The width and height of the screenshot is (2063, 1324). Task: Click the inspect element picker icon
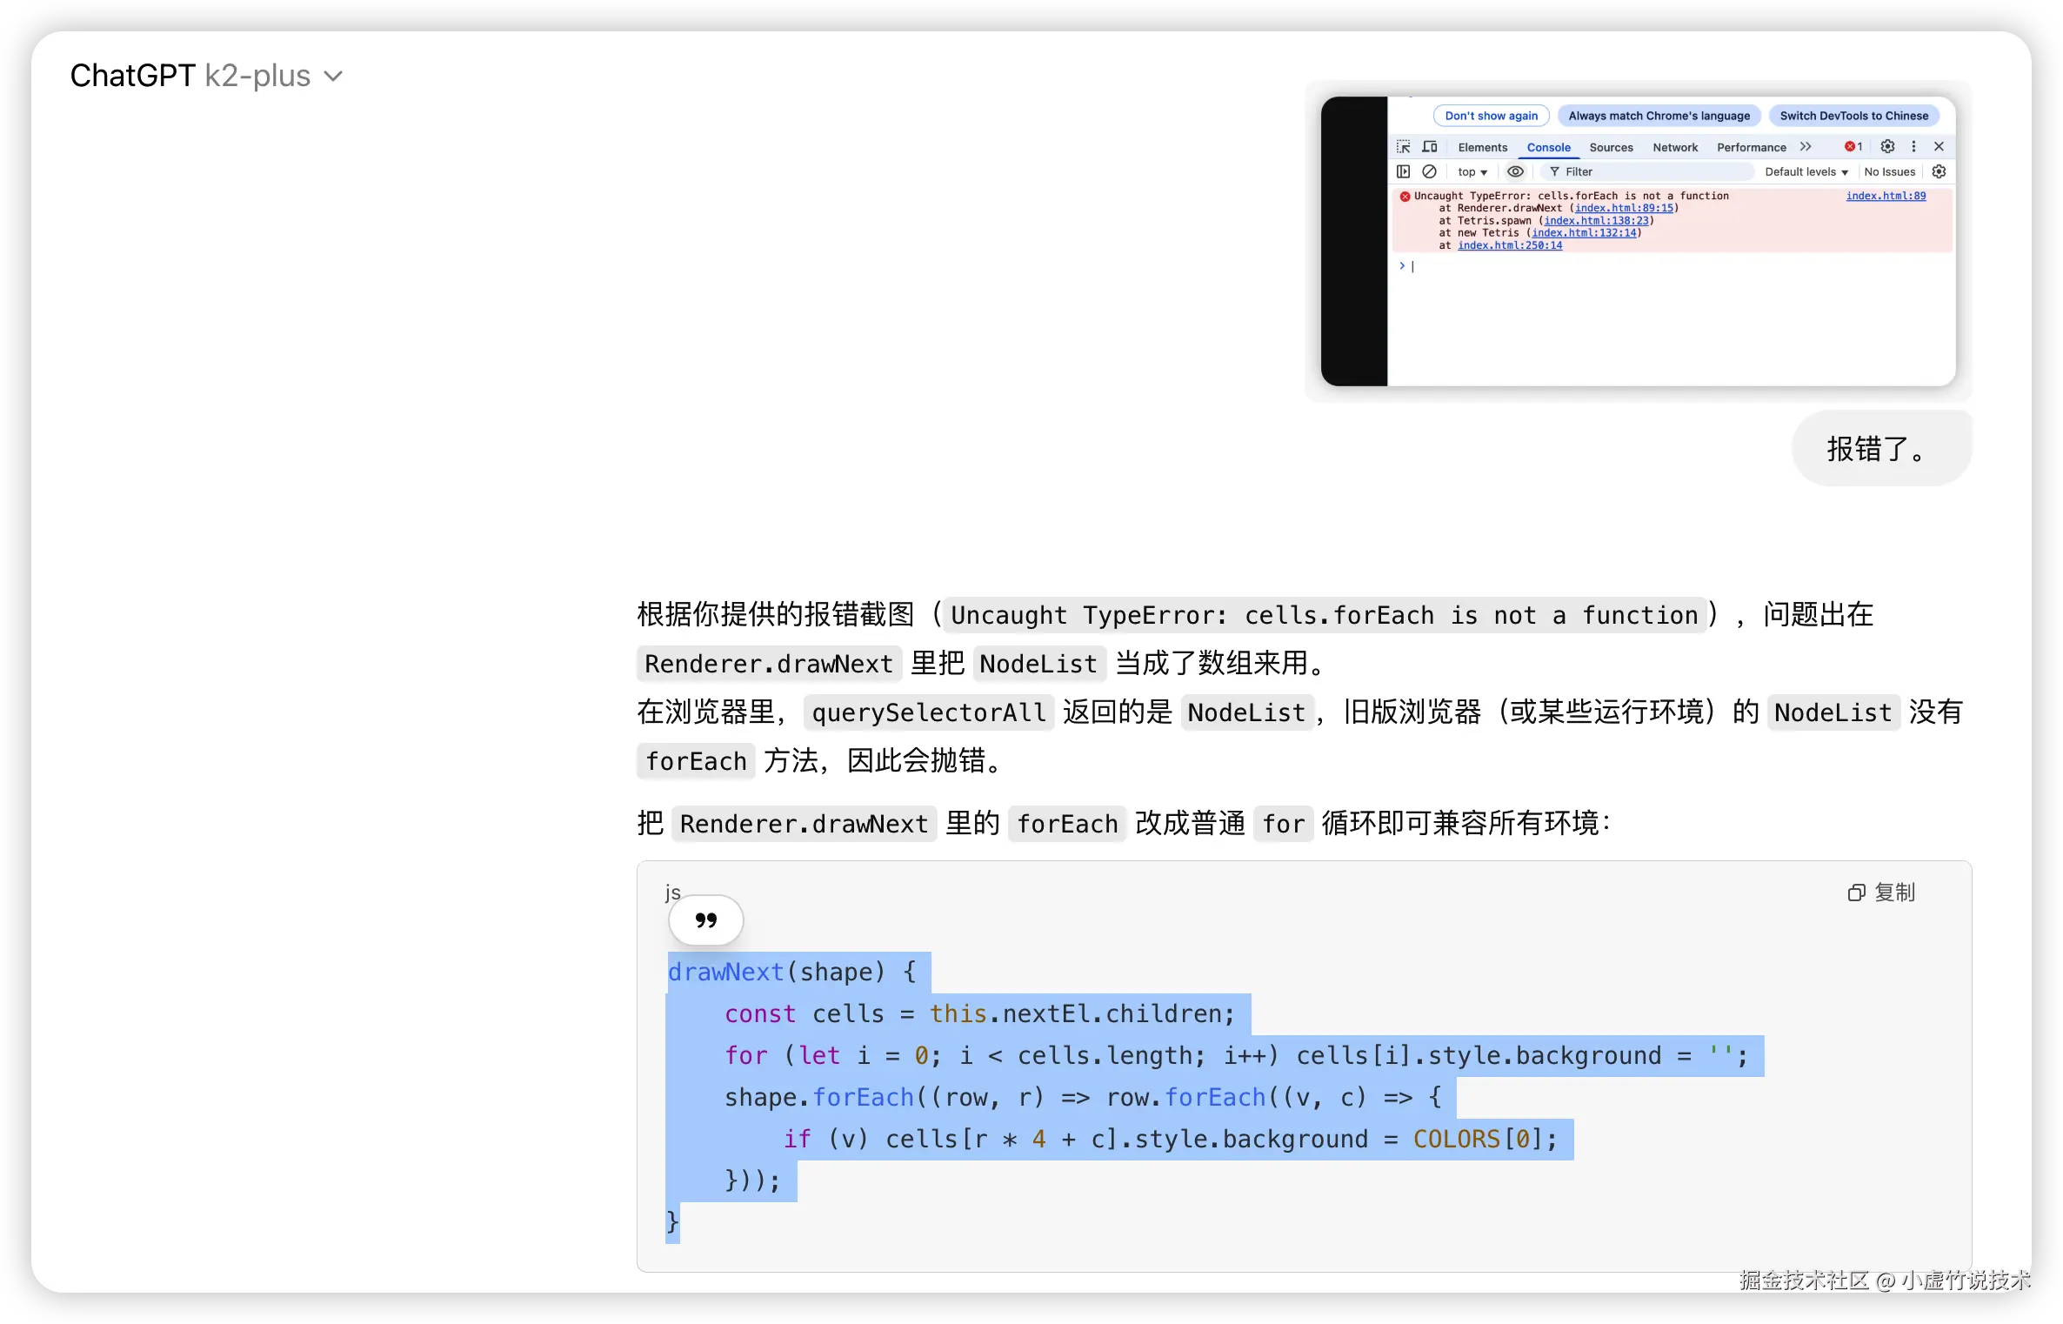point(1404,147)
